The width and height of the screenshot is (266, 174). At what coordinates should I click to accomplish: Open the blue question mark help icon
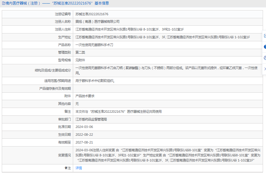pos(265,47)
